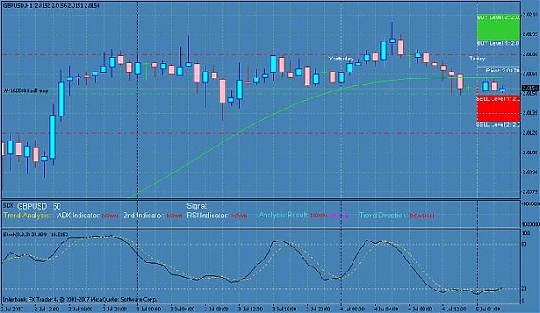540x313 pixels.
Task: Click the 2.0180 price scale value
Action: coord(530,54)
